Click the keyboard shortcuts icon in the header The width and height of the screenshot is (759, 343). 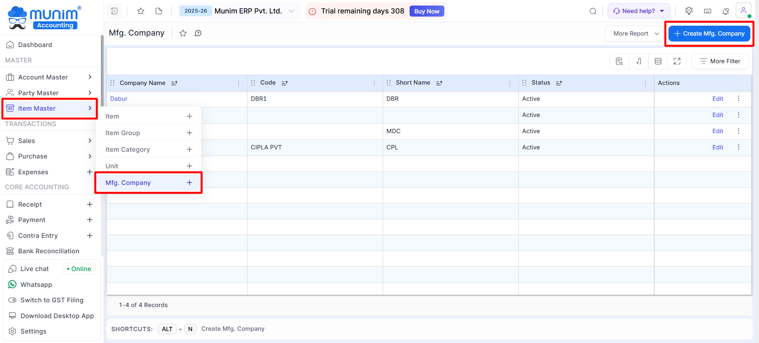(x=708, y=11)
